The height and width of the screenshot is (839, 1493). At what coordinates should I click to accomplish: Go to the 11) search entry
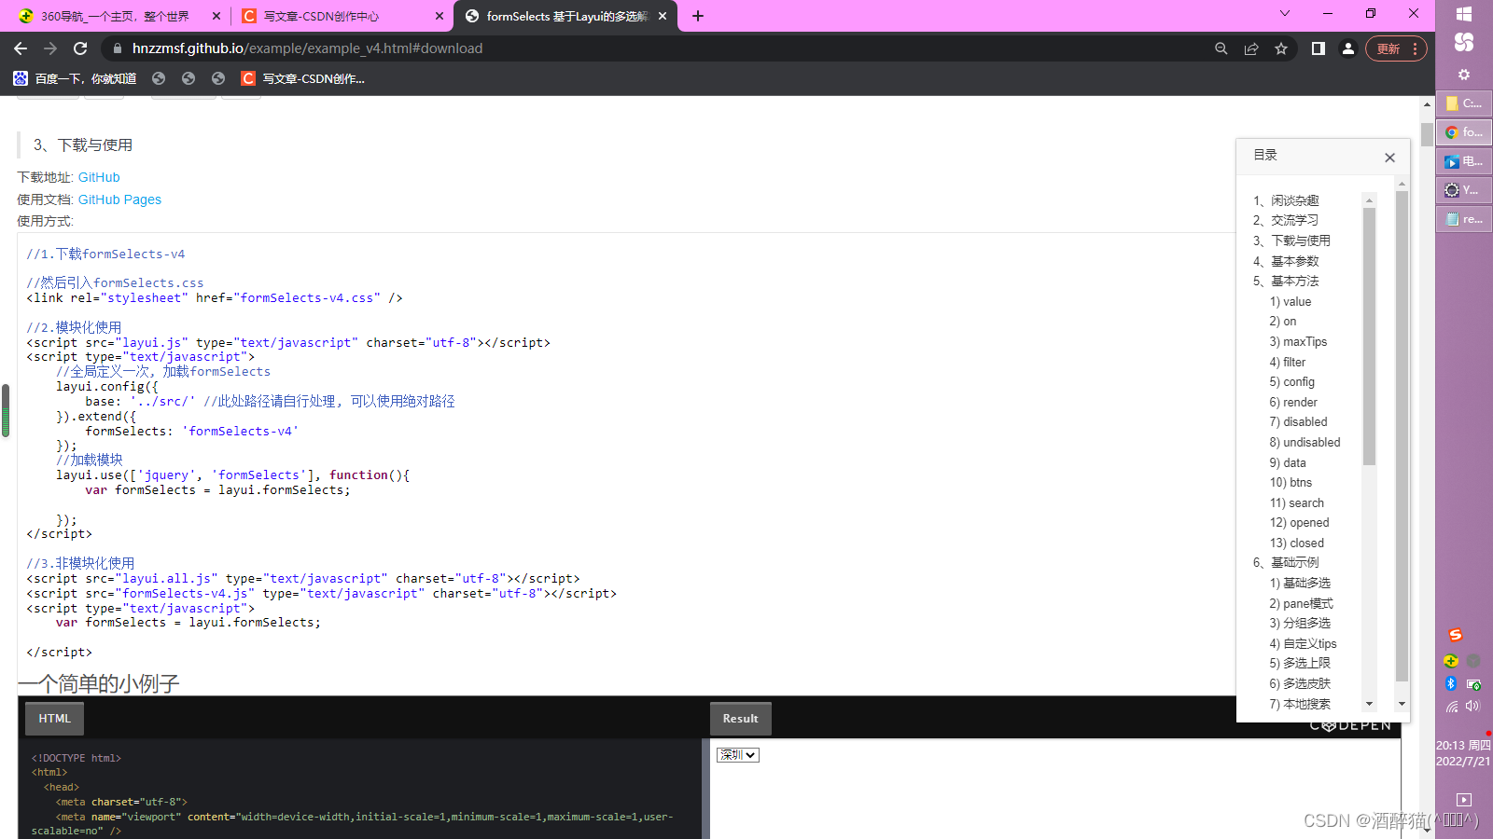tap(1296, 502)
